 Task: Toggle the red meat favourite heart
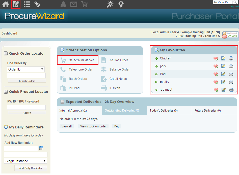pos(215,89)
